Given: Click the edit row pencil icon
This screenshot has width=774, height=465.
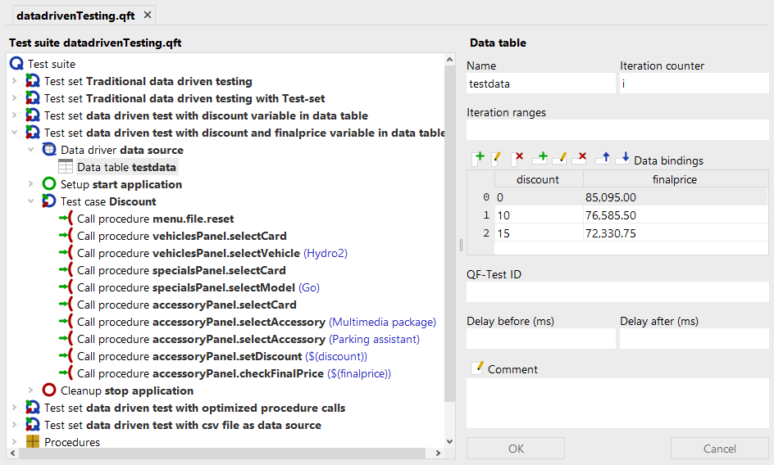Looking at the screenshot, I should point(560,158).
